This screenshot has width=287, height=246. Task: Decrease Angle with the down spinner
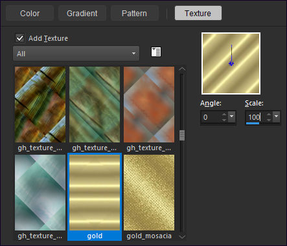[x=224, y=120]
